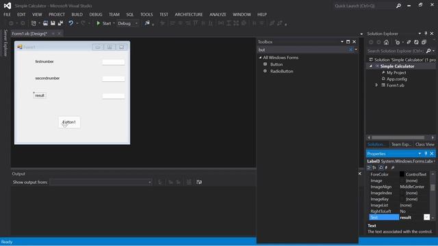
Task: Click the firstnumber label on the form
Action: [44, 61]
